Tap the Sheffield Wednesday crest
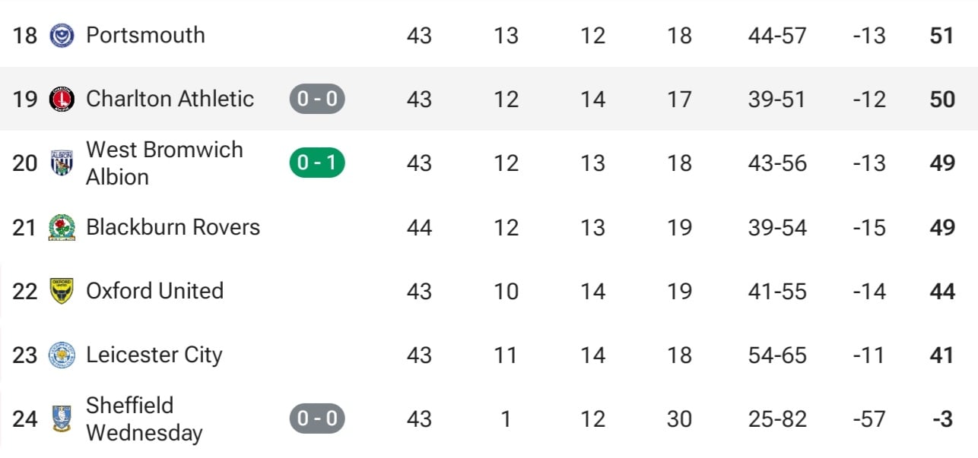 (x=62, y=419)
